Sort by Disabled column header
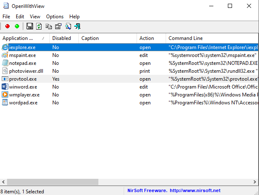 64,38
